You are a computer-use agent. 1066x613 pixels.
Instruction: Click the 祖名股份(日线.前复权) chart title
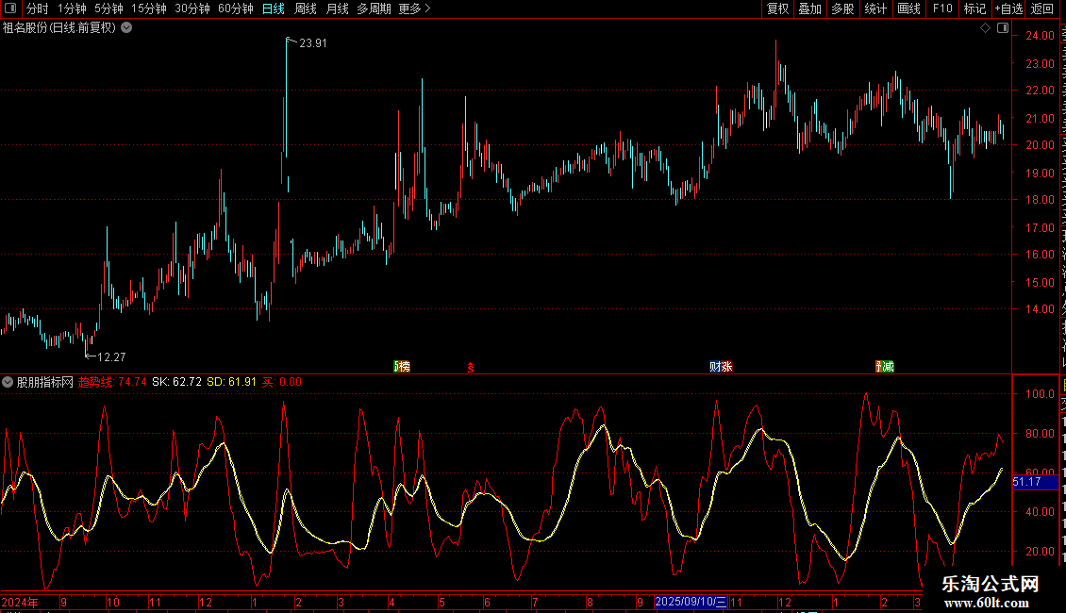point(59,28)
